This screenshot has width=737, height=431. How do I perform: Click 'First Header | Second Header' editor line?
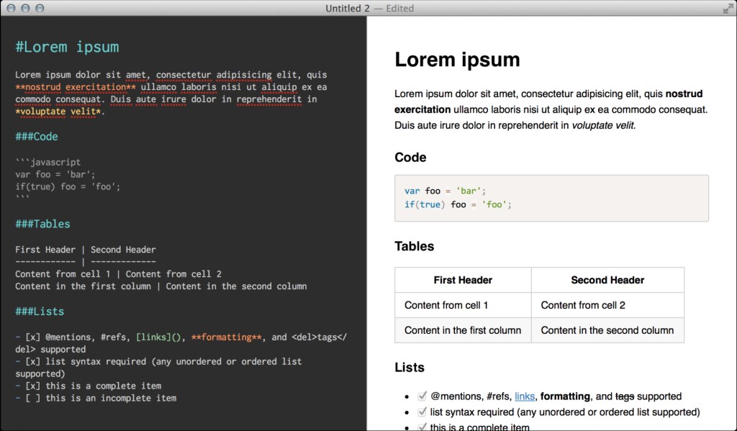click(x=86, y=250)
